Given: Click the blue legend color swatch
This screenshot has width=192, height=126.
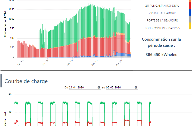Looking at the screenshot, I should click(x=190, y=12).
